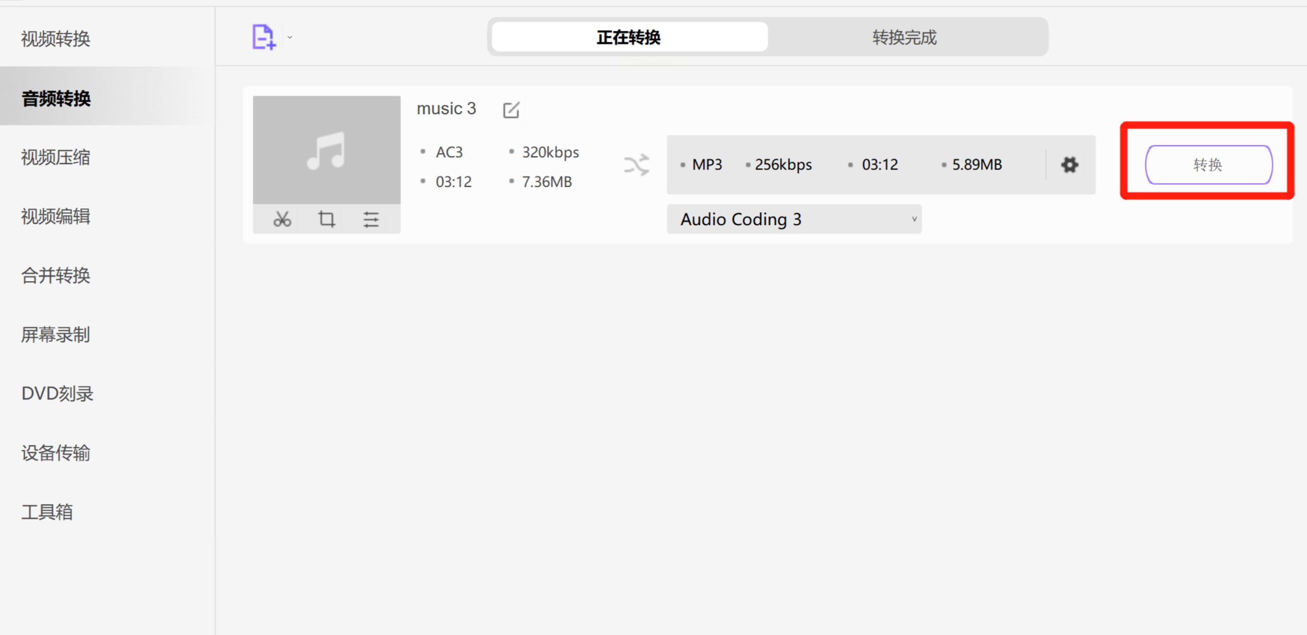Expand the add file dropdown arrow
The height and width of the screenshot is (635, 1307).
(290, 37)
